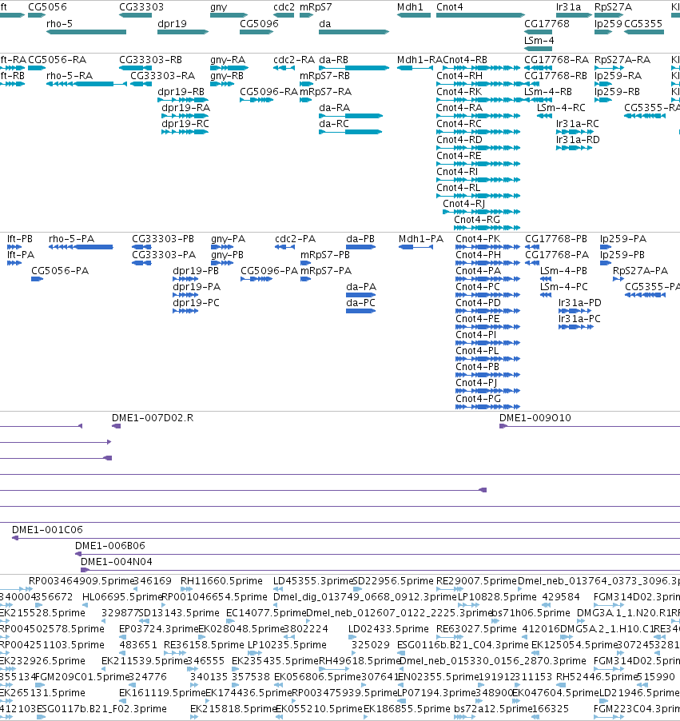680x721 pixels.
Task: Select the RpS27A gene label
Action: point(613,7)
